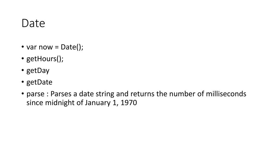Select the "var now = Date();" line
The image size is (279, 157).
(x=55, y=47)
